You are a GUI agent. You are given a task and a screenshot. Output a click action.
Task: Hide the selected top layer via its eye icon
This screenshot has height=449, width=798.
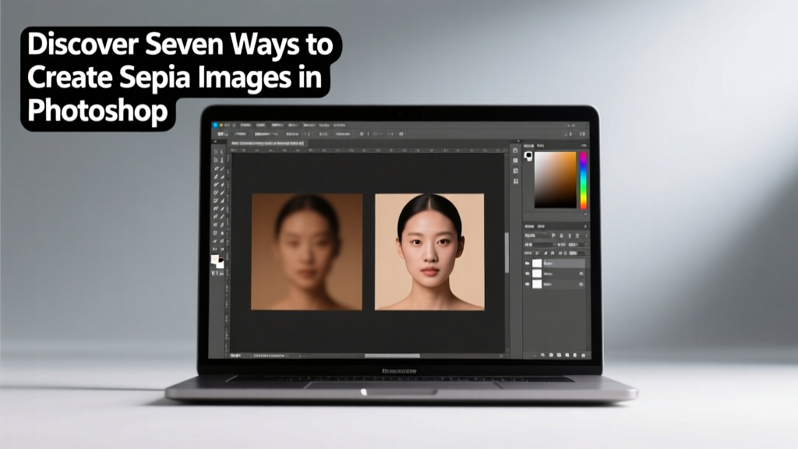tap(528, 263)
